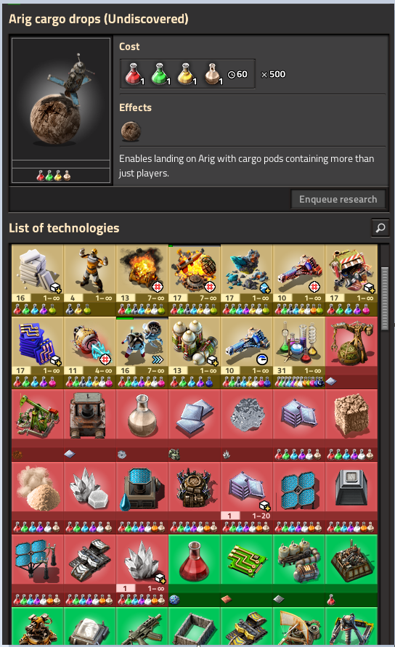Select the character standing technology level 4
This screenshot has width=395, height=647.
click(x=89, y=280)
